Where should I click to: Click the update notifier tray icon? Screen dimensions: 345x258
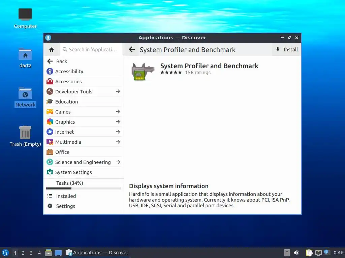click(x=326, y=252)
